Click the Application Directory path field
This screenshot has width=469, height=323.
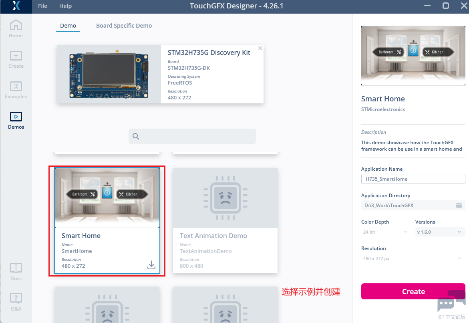pyautogui.click(x=413, y=205)
